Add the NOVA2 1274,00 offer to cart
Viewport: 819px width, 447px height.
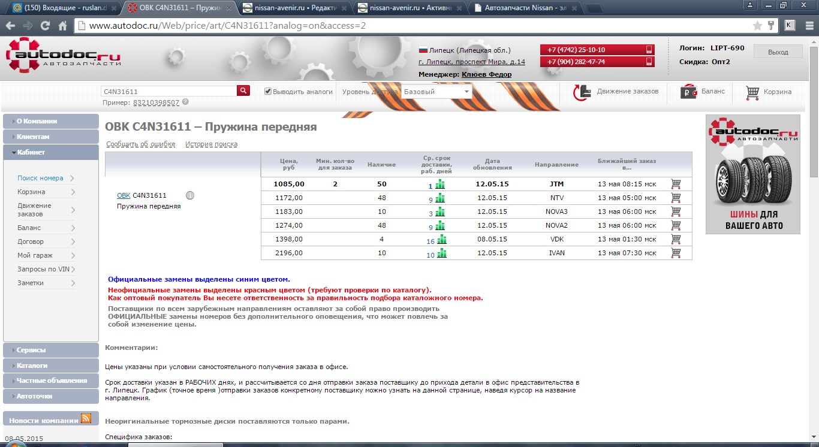pos(676,225)
